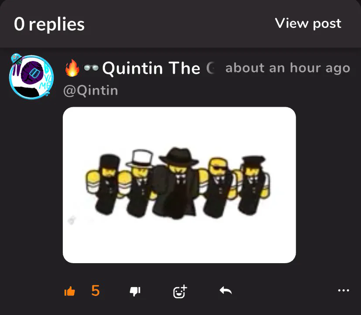
Task: Click the sunglasses emoji beside name
Action: point(91,68)
